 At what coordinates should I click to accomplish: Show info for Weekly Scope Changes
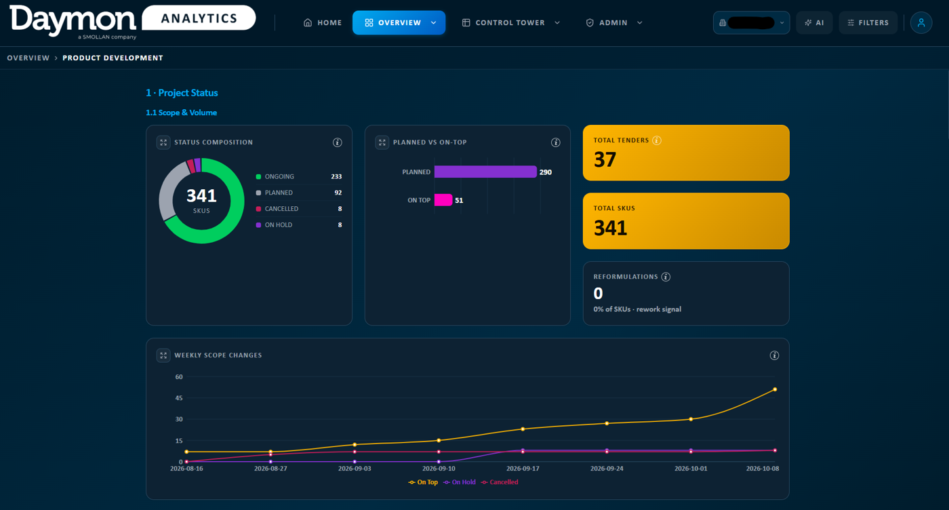click(774, 355)
